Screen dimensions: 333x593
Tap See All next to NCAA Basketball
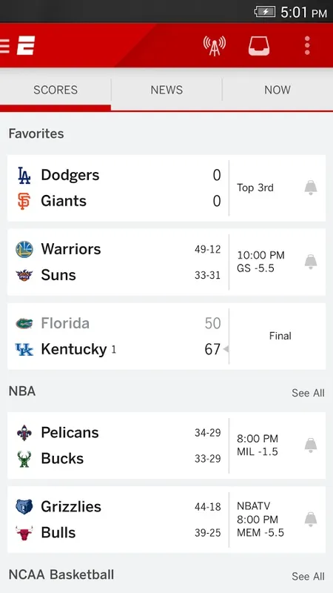click(x=308, y=577)
